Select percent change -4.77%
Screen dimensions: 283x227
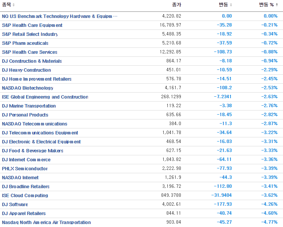tap(269, 222)
